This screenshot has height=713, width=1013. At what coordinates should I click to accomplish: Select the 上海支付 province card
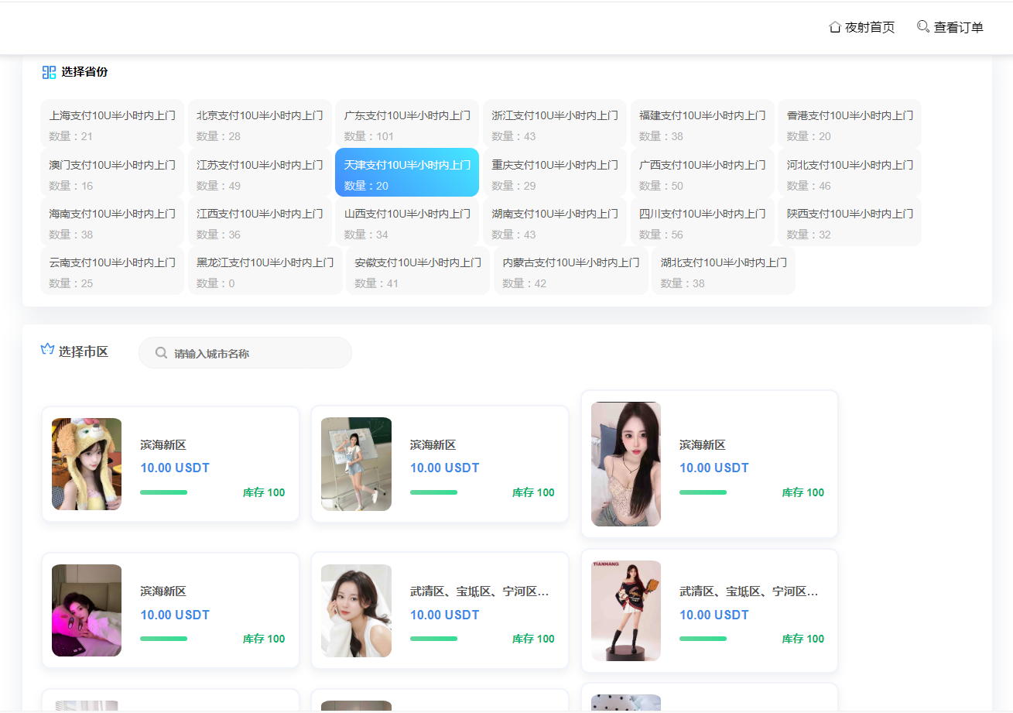pos(111,123)
